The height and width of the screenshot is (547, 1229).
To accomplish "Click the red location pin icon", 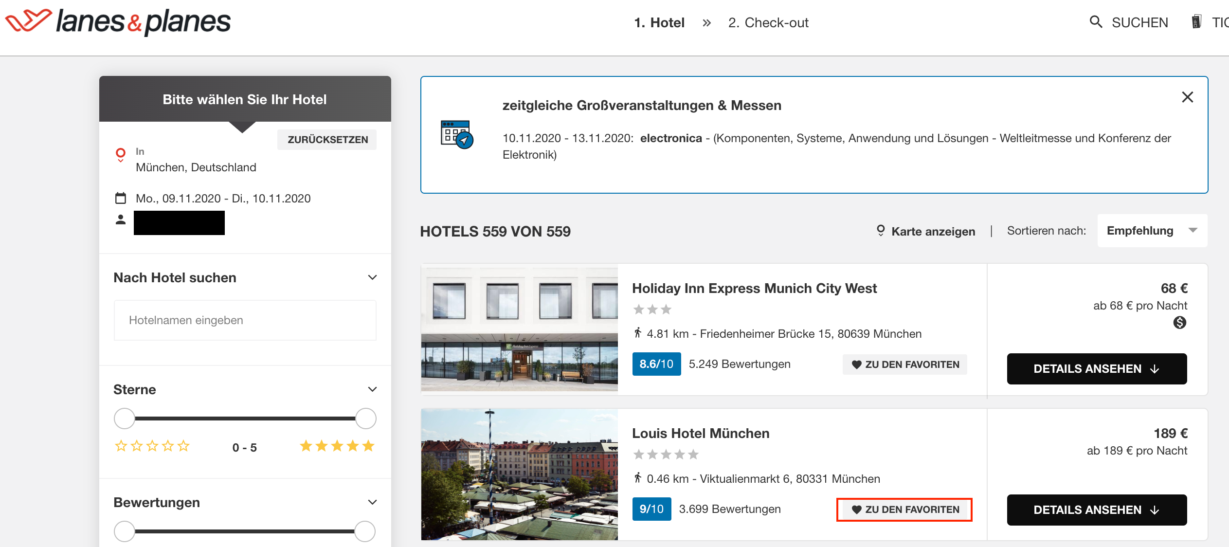I will point(121,155).
